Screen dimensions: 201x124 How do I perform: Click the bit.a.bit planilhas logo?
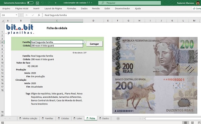20,29
